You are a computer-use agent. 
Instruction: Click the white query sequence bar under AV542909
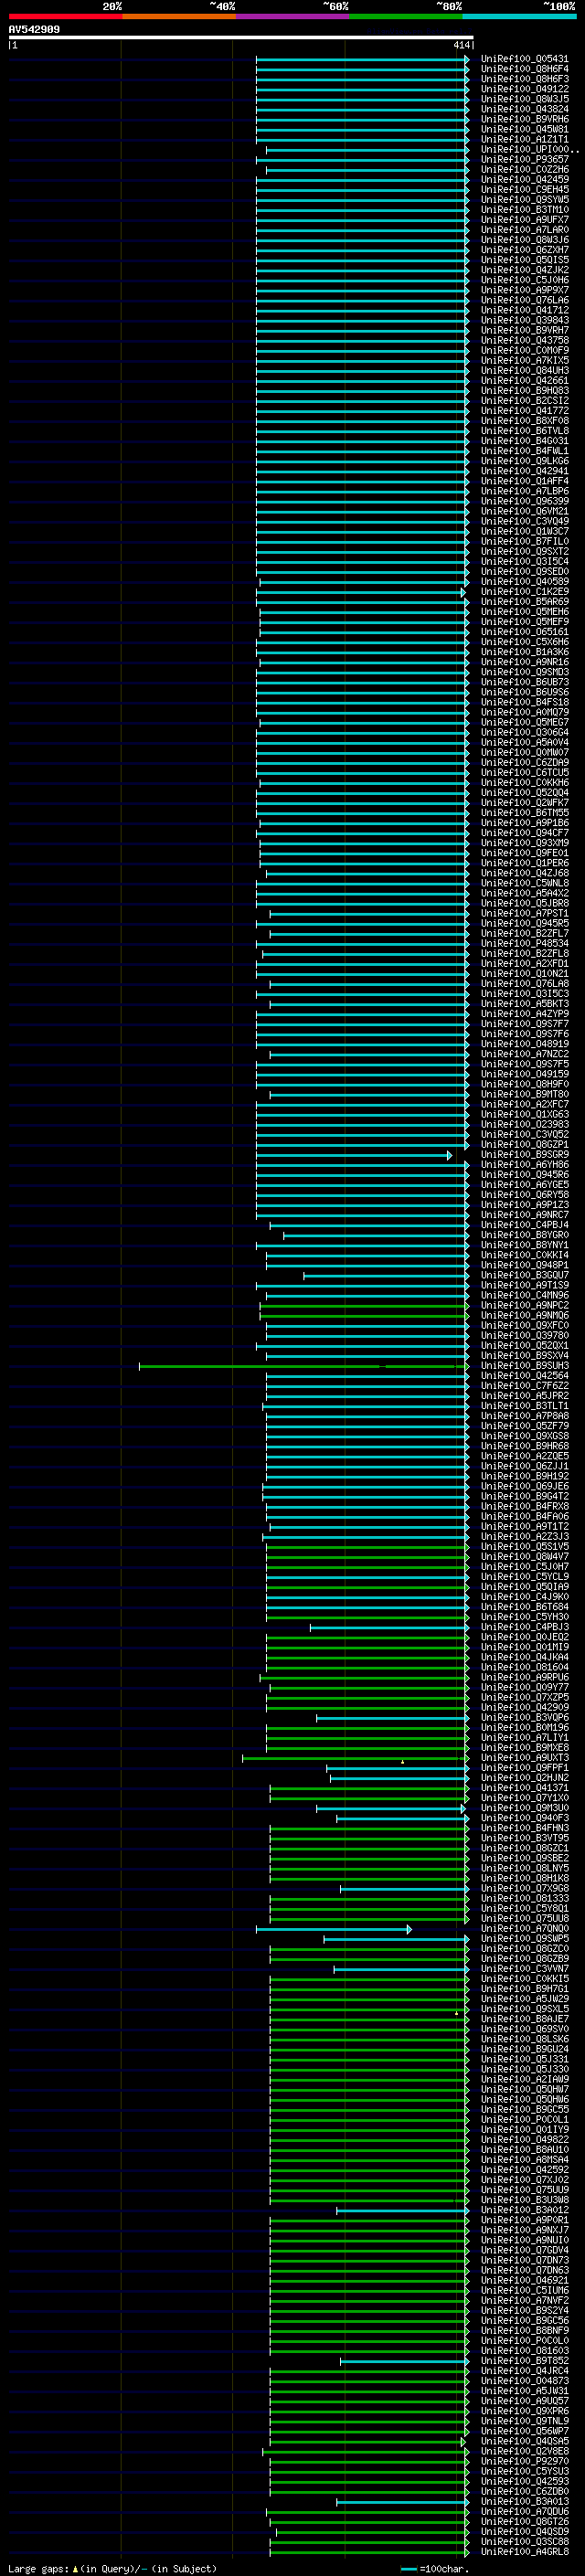point(241,37)
